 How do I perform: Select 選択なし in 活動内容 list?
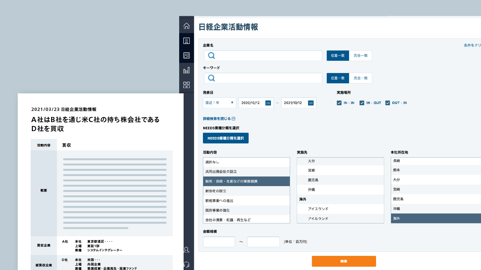pyautogui.click(x=246, y=162)
